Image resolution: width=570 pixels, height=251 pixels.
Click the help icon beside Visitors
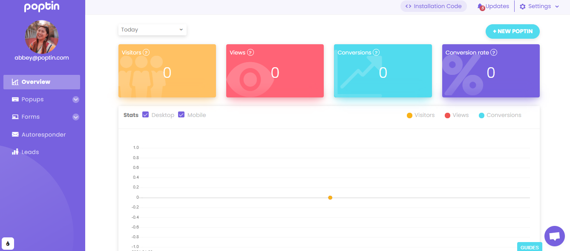tap(146, 53)
